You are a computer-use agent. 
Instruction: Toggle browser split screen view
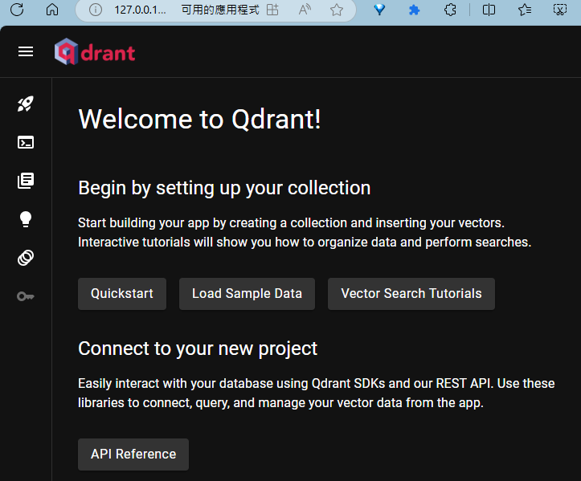click(x=489, y=10)
